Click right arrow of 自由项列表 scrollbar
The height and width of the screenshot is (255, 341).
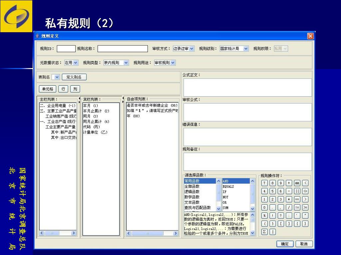[175, 233]
